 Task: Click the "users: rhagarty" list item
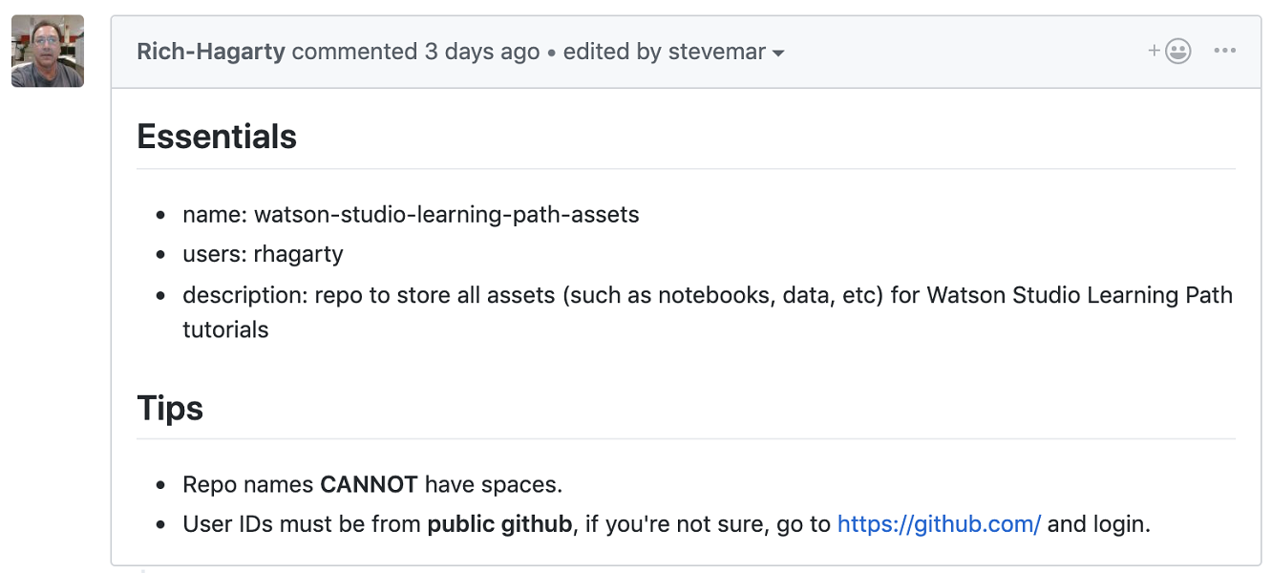[x=264, y=254]
